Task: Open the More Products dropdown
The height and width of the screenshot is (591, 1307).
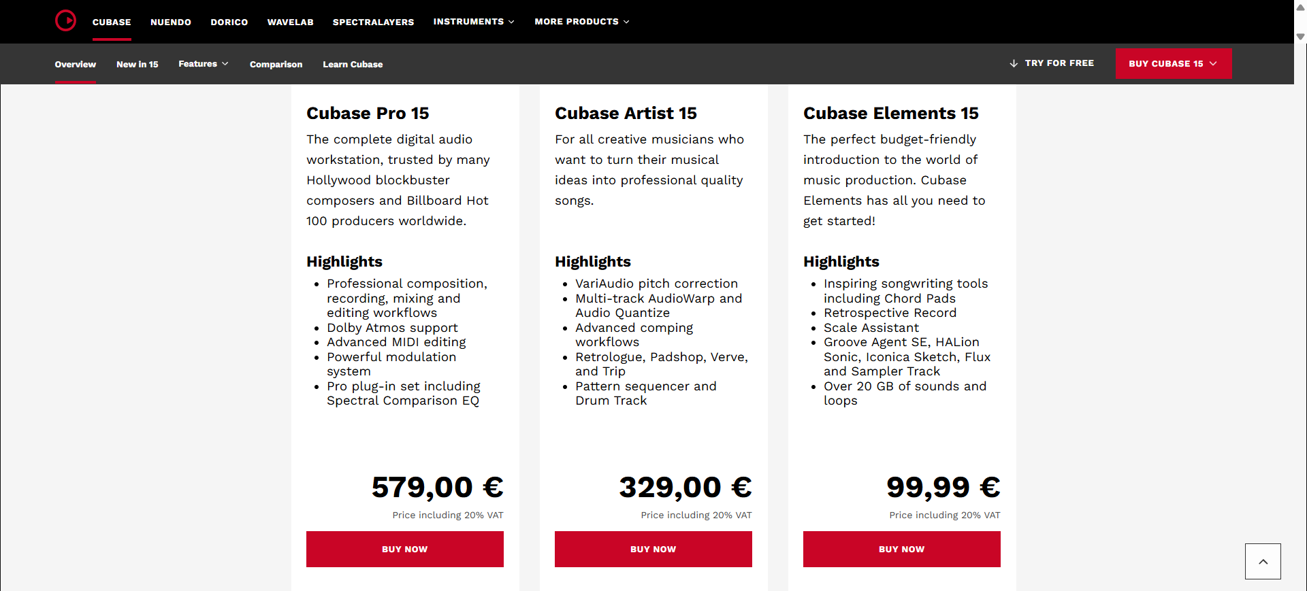Action: (581, 22)
